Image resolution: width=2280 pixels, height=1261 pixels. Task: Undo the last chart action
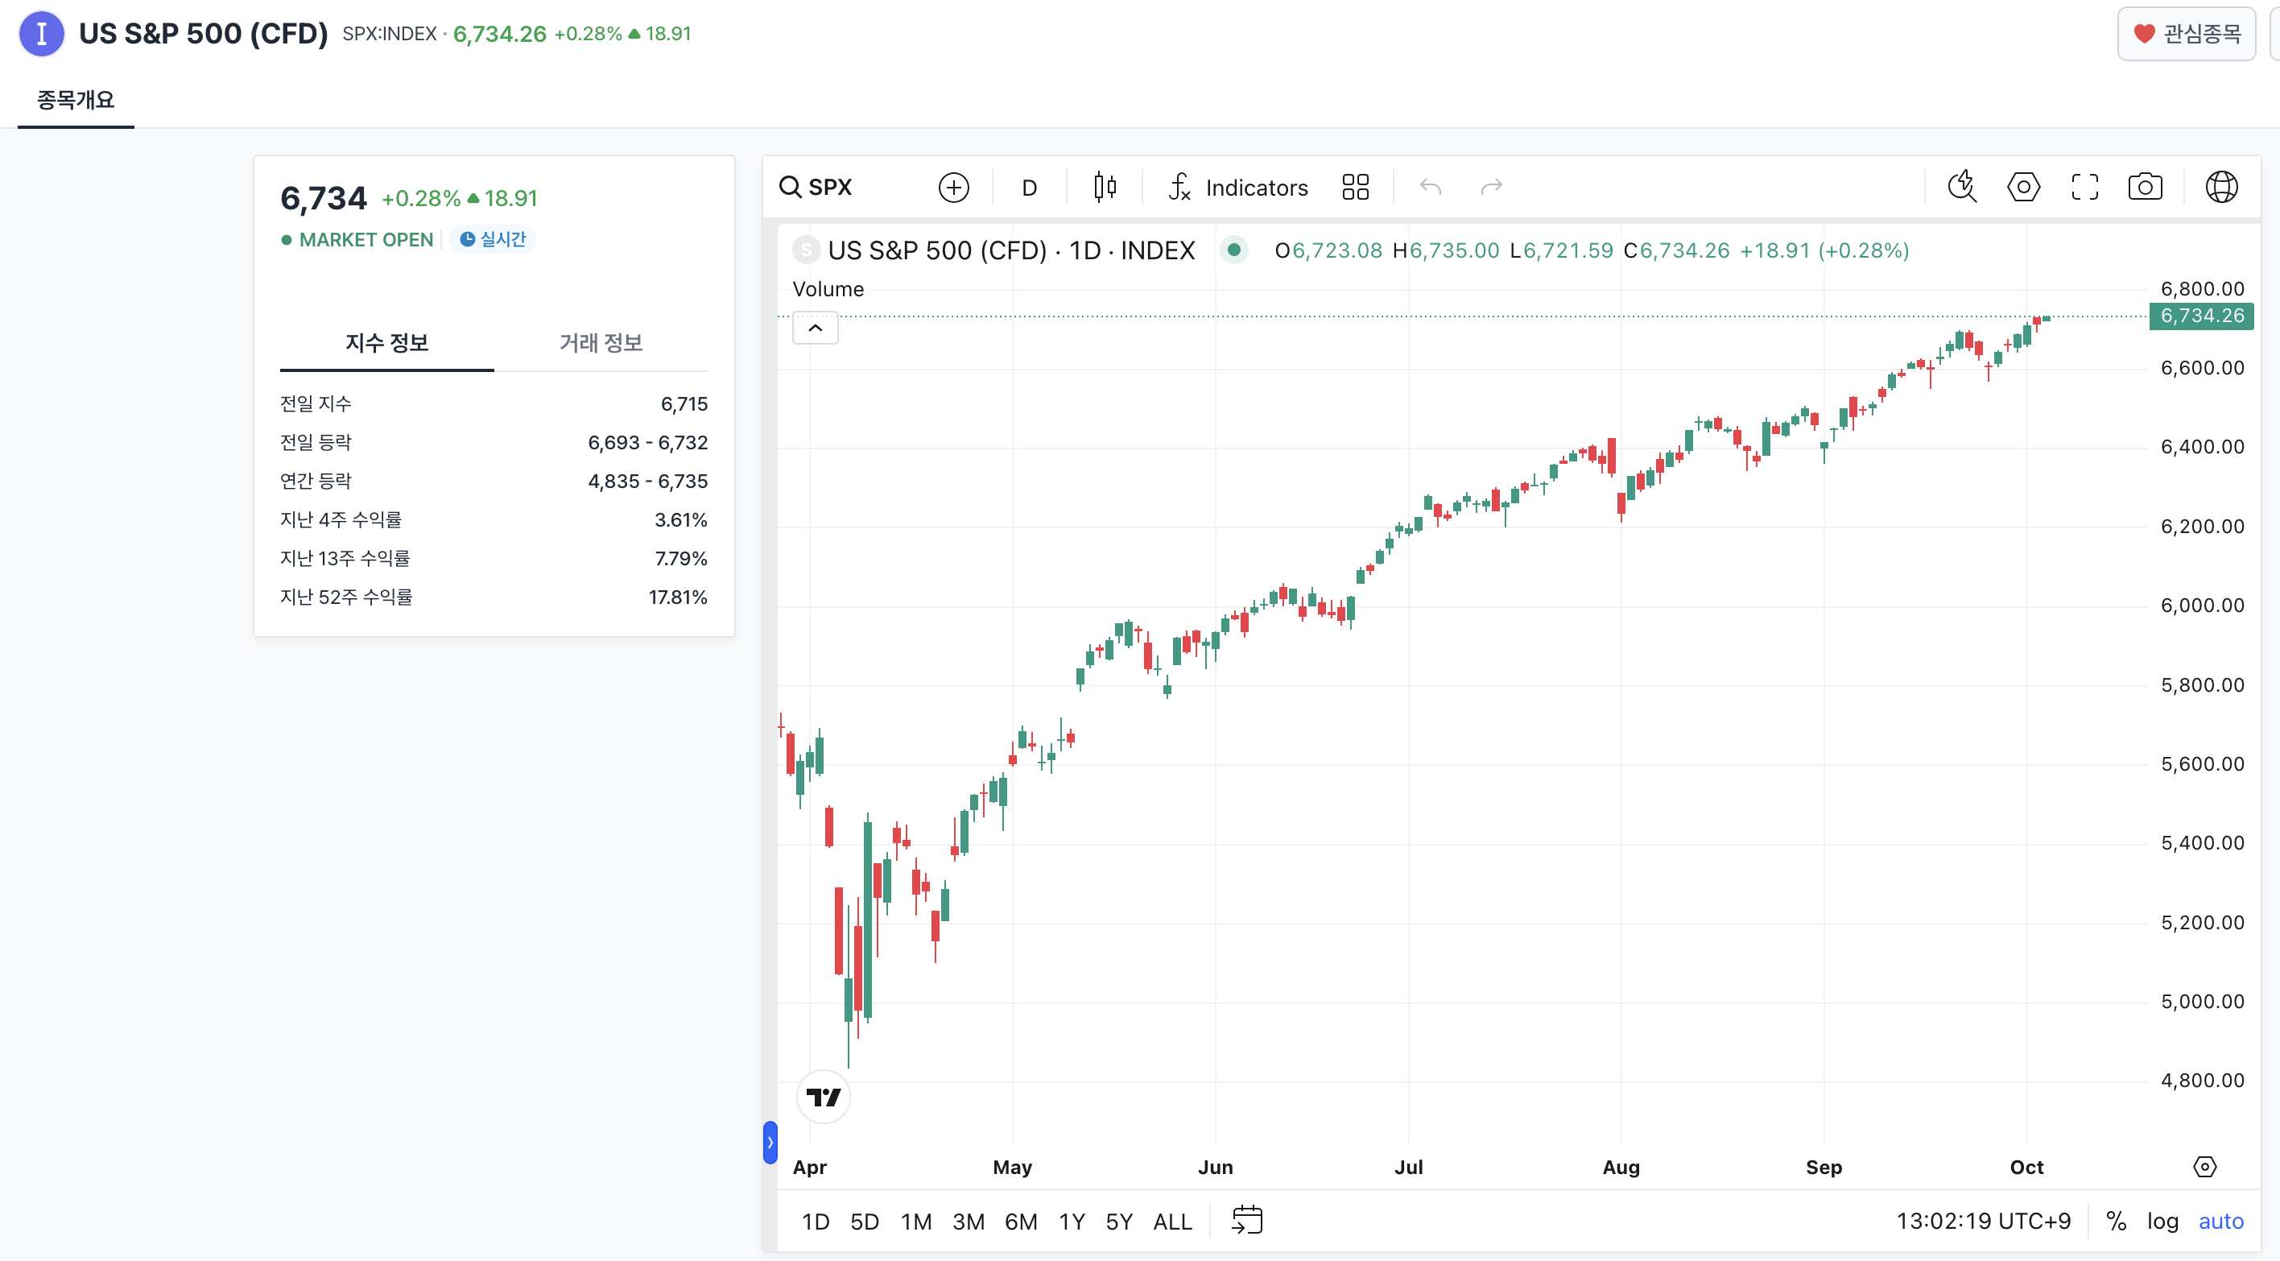point(1431,187)
